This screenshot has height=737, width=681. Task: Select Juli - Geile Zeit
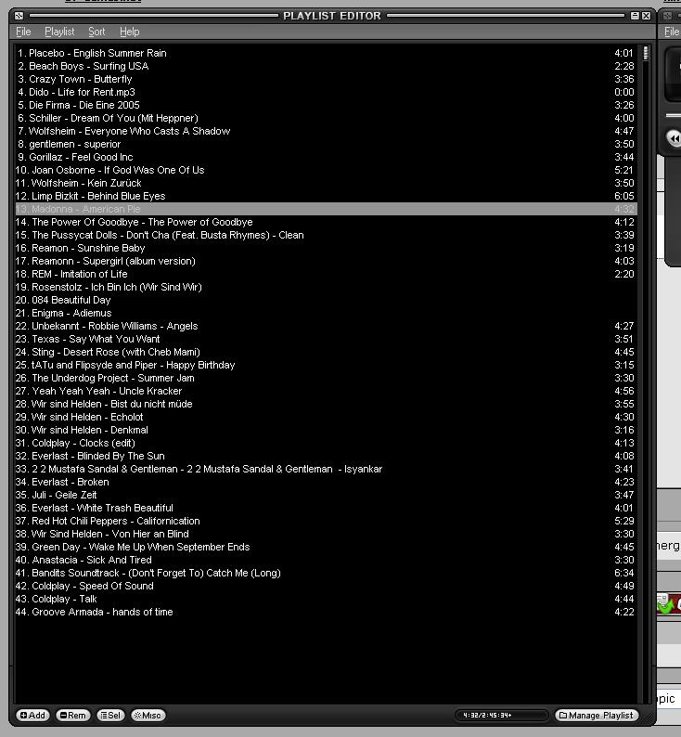(326, 496)
